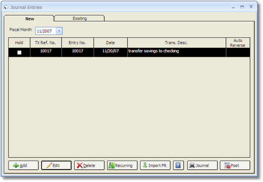Select the TX Ref. No. cell 10017
Screen dimensions: 263x182
[46, 52]
